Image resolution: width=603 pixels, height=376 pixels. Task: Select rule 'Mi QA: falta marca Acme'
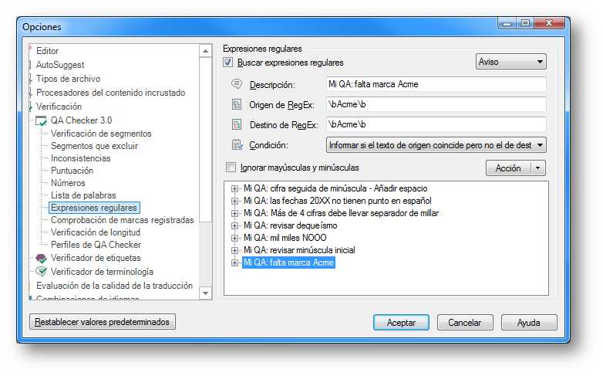pos(288,263)
